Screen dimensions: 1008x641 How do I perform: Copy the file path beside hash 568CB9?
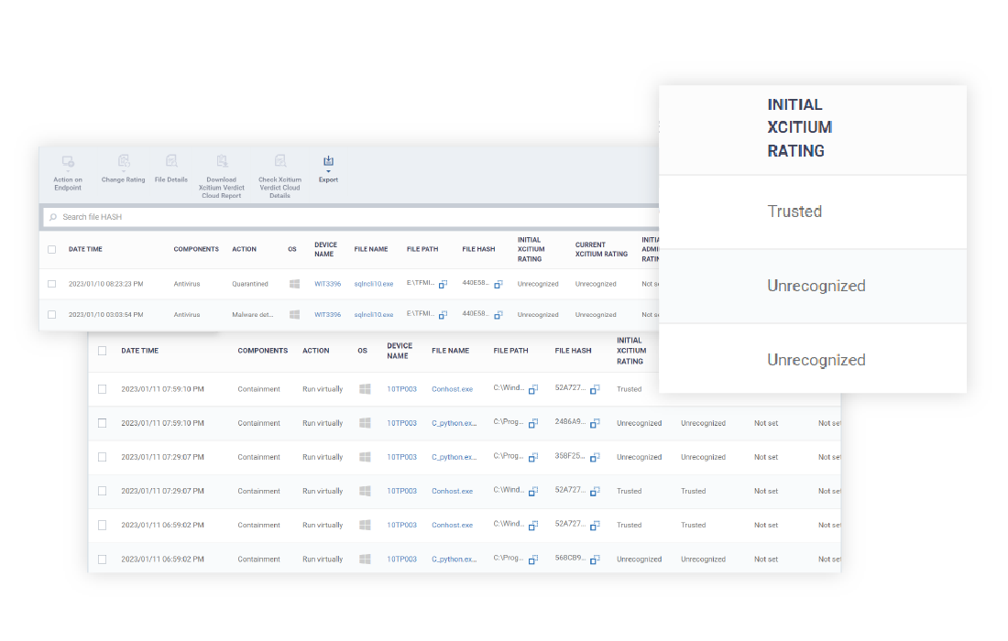[x=533, y=560]
